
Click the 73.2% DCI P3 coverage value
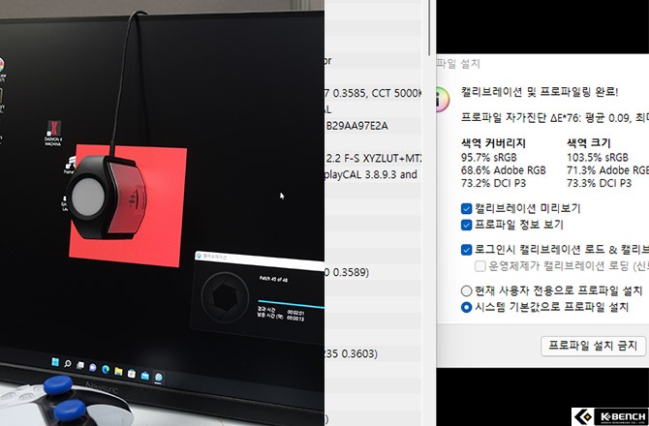493,183
